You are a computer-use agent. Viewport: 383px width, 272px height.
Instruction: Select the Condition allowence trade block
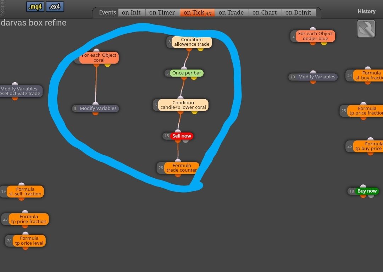[x=192, y=42]
